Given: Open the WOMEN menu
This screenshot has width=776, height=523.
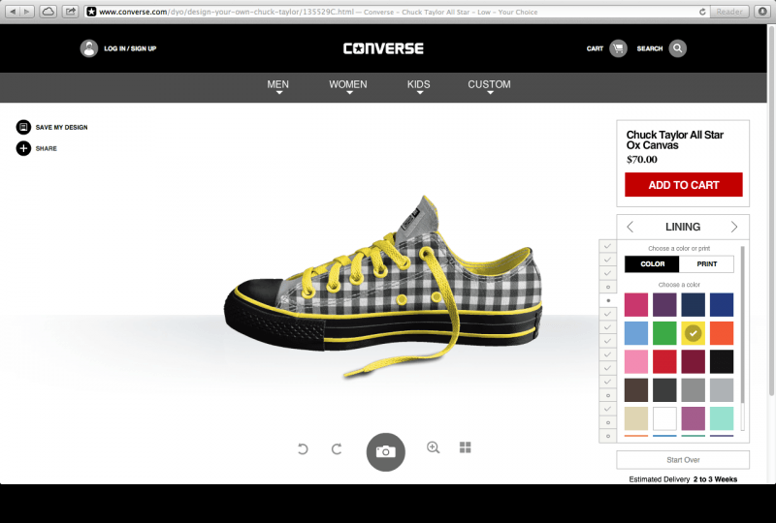Looking at the screenshot, I should click(x=348, y=86).
